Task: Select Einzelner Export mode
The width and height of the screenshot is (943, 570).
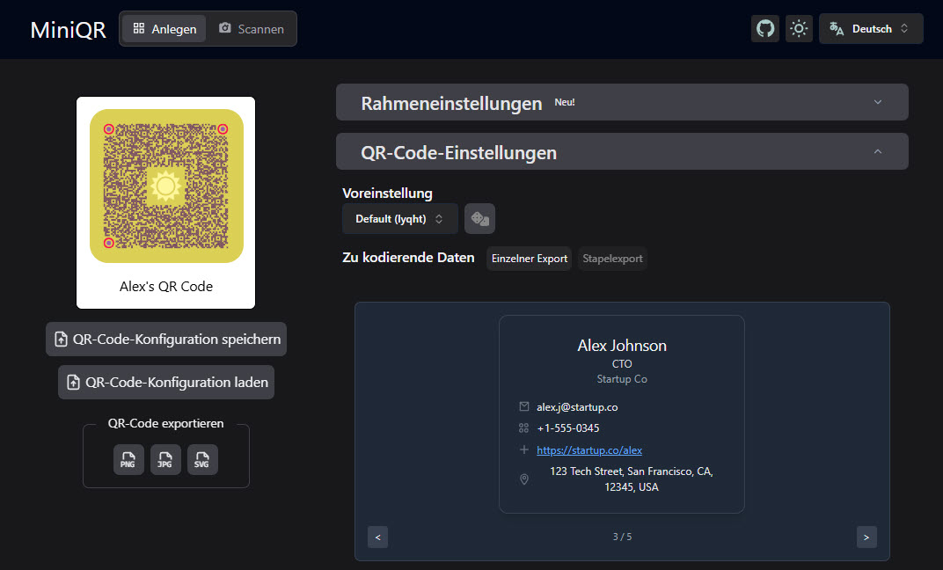Action: pos(530,259)
